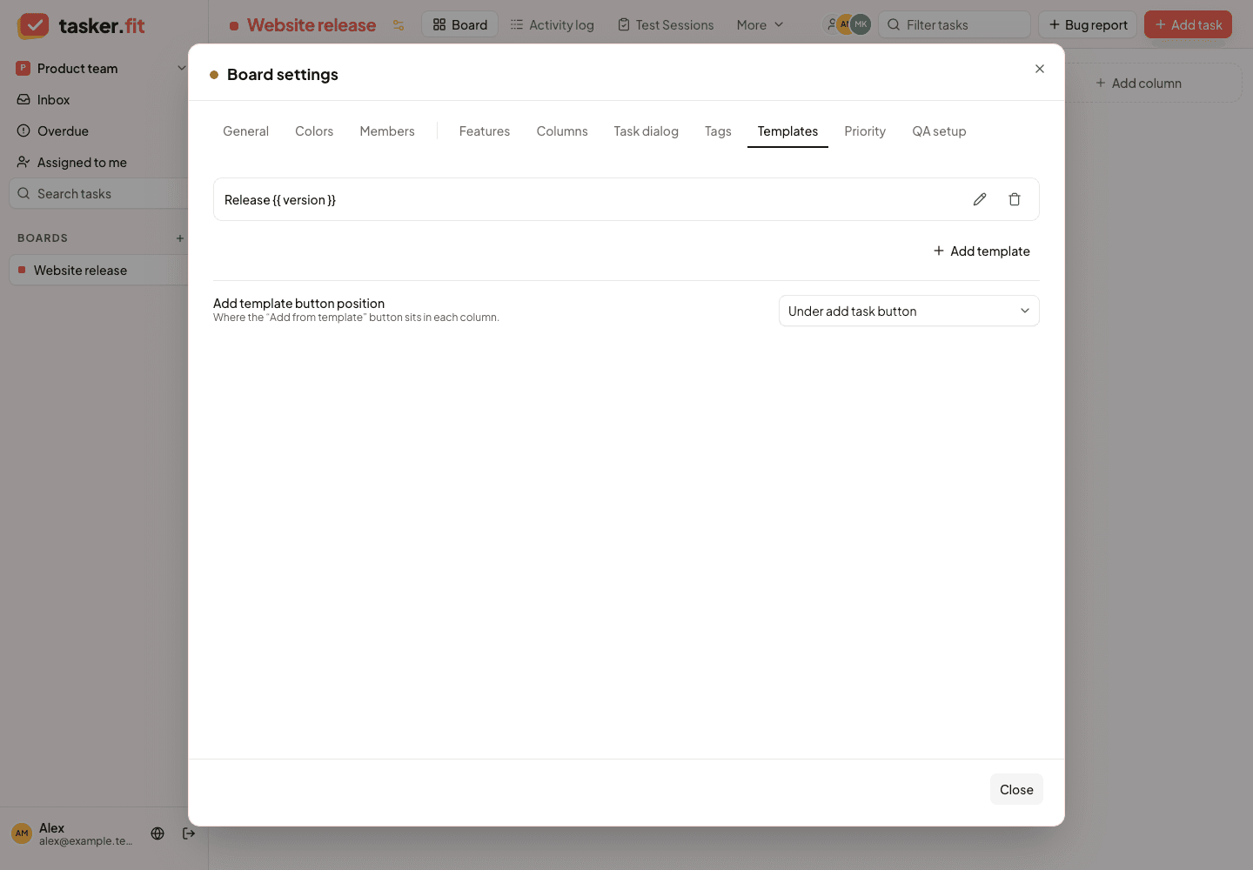Screen dimensions: 1253x870
Task: Focus the Filter tasks field
Action: pyautogui.click(x=955, y=25)
